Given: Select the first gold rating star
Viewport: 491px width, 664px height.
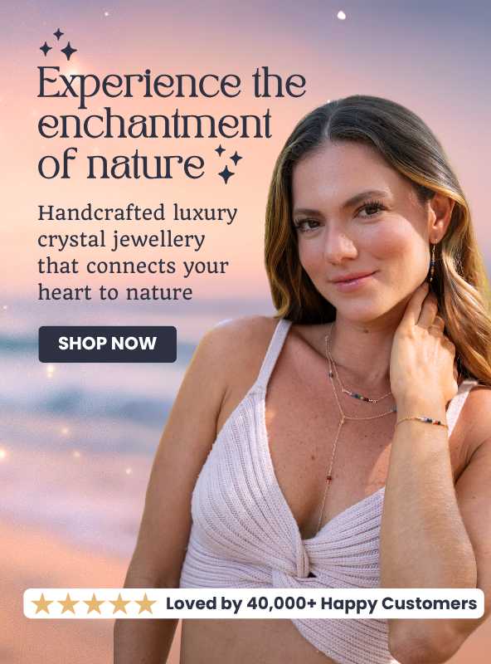Looking at the screenshot, I should coord(42,603).
